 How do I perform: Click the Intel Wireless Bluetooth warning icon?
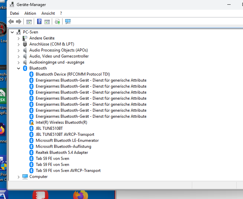31,122
